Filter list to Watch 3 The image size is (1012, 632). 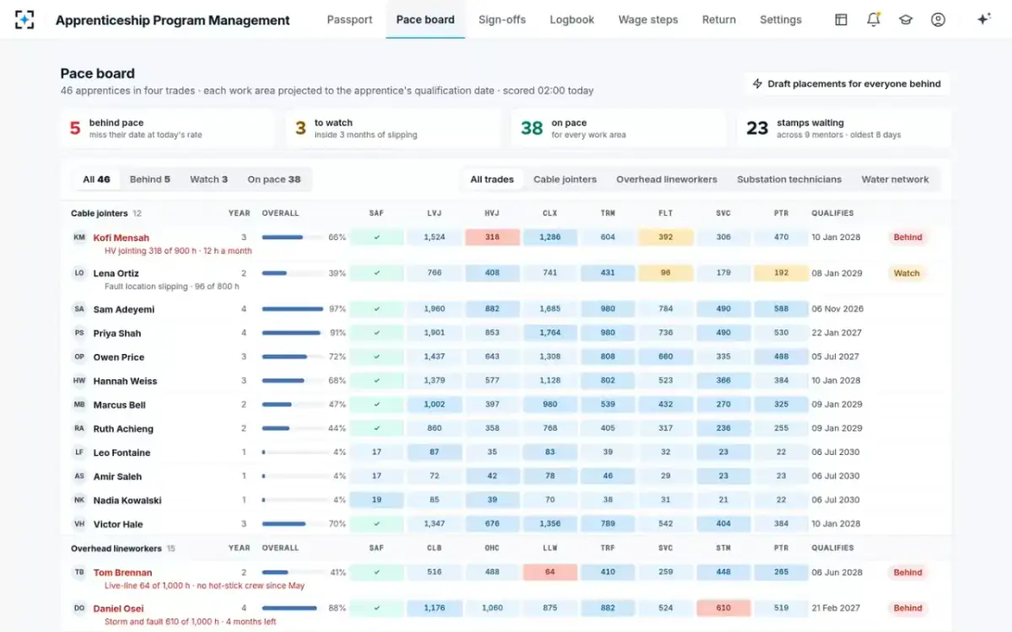[209, 179]
